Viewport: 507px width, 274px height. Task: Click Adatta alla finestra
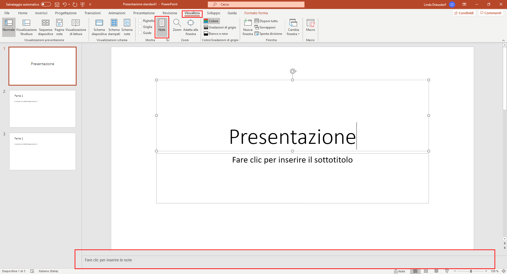click(x=191, y=27)
